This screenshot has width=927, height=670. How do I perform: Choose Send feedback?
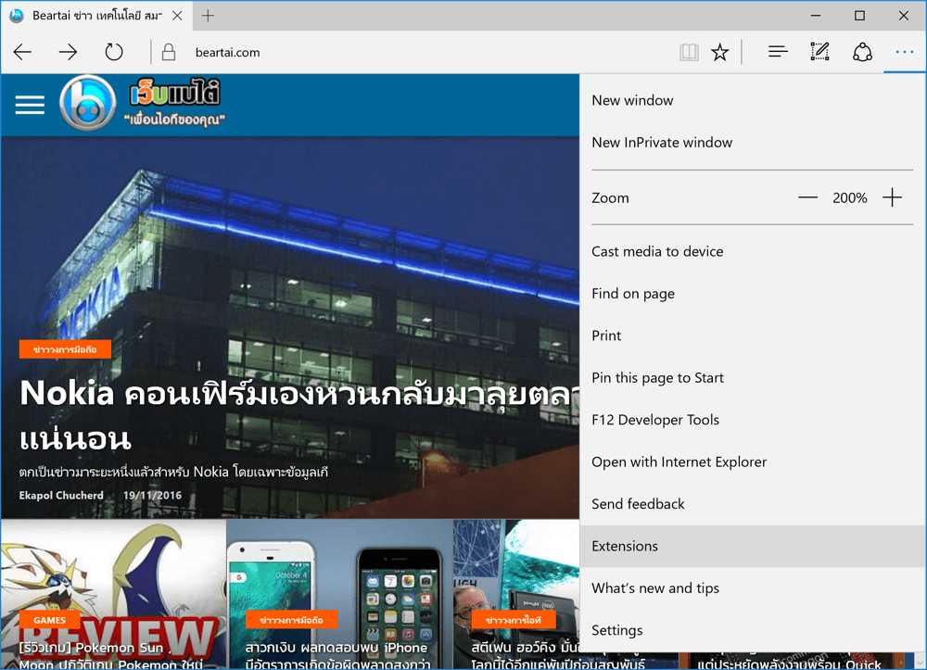point(752,504)
